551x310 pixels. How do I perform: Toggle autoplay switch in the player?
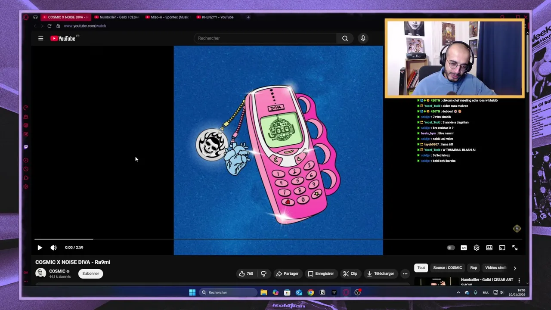(450, 248)
